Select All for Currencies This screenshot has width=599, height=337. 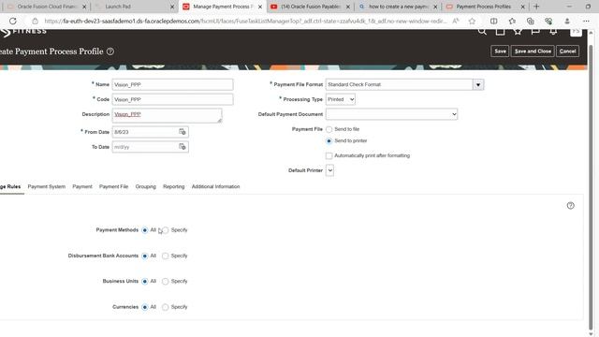[x=145, y=307]
